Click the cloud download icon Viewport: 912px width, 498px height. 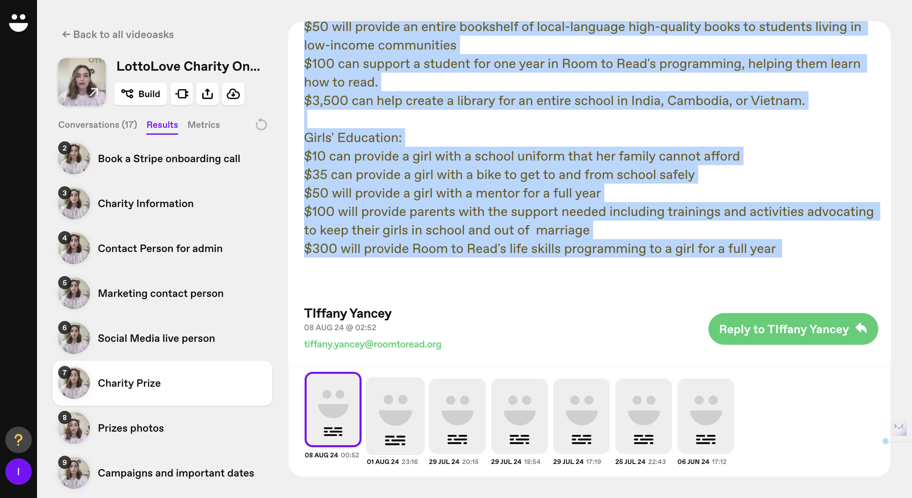click(233, 94)
